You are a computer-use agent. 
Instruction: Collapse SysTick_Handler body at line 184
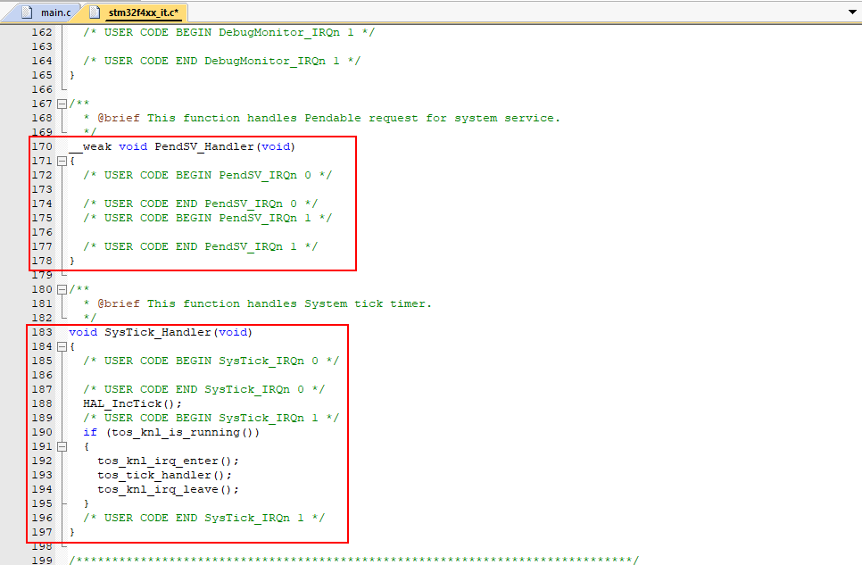point(62,346)
